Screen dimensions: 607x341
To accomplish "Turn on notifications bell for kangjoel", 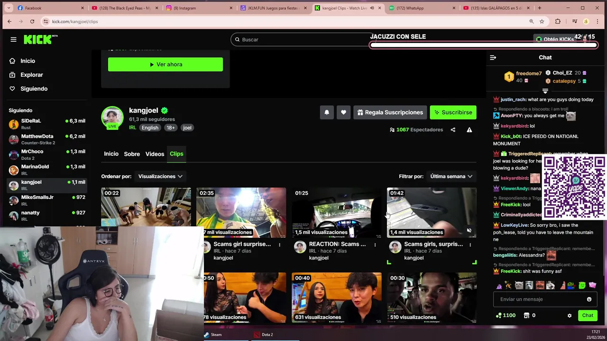I will [x=327, y=112].
